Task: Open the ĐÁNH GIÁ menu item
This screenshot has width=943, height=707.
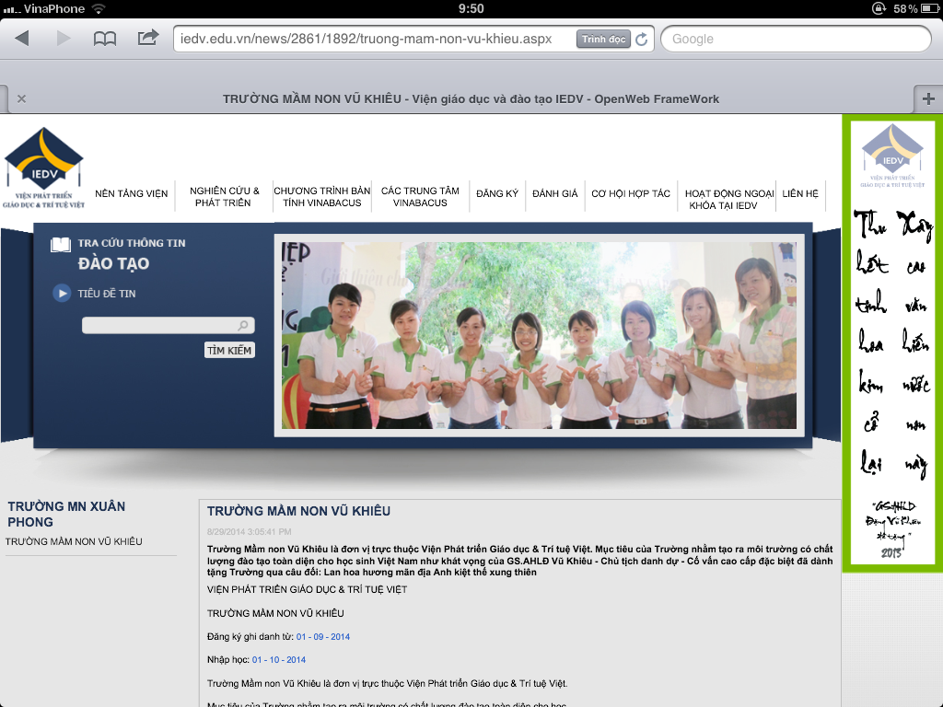Action: click(x=554, y=193)
